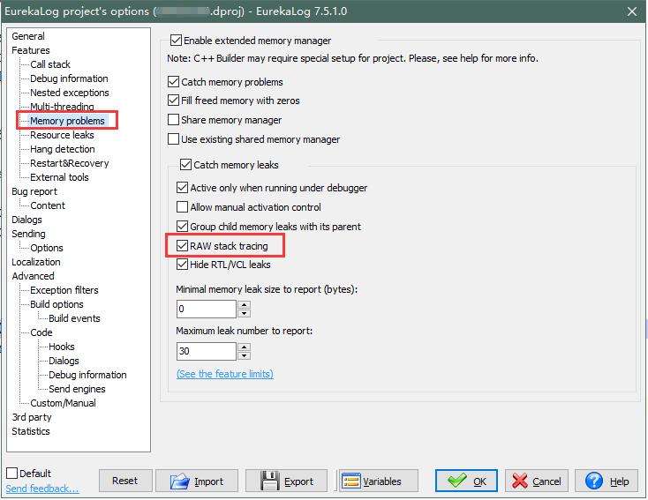Open Resource leaks settings

[62, 135]
